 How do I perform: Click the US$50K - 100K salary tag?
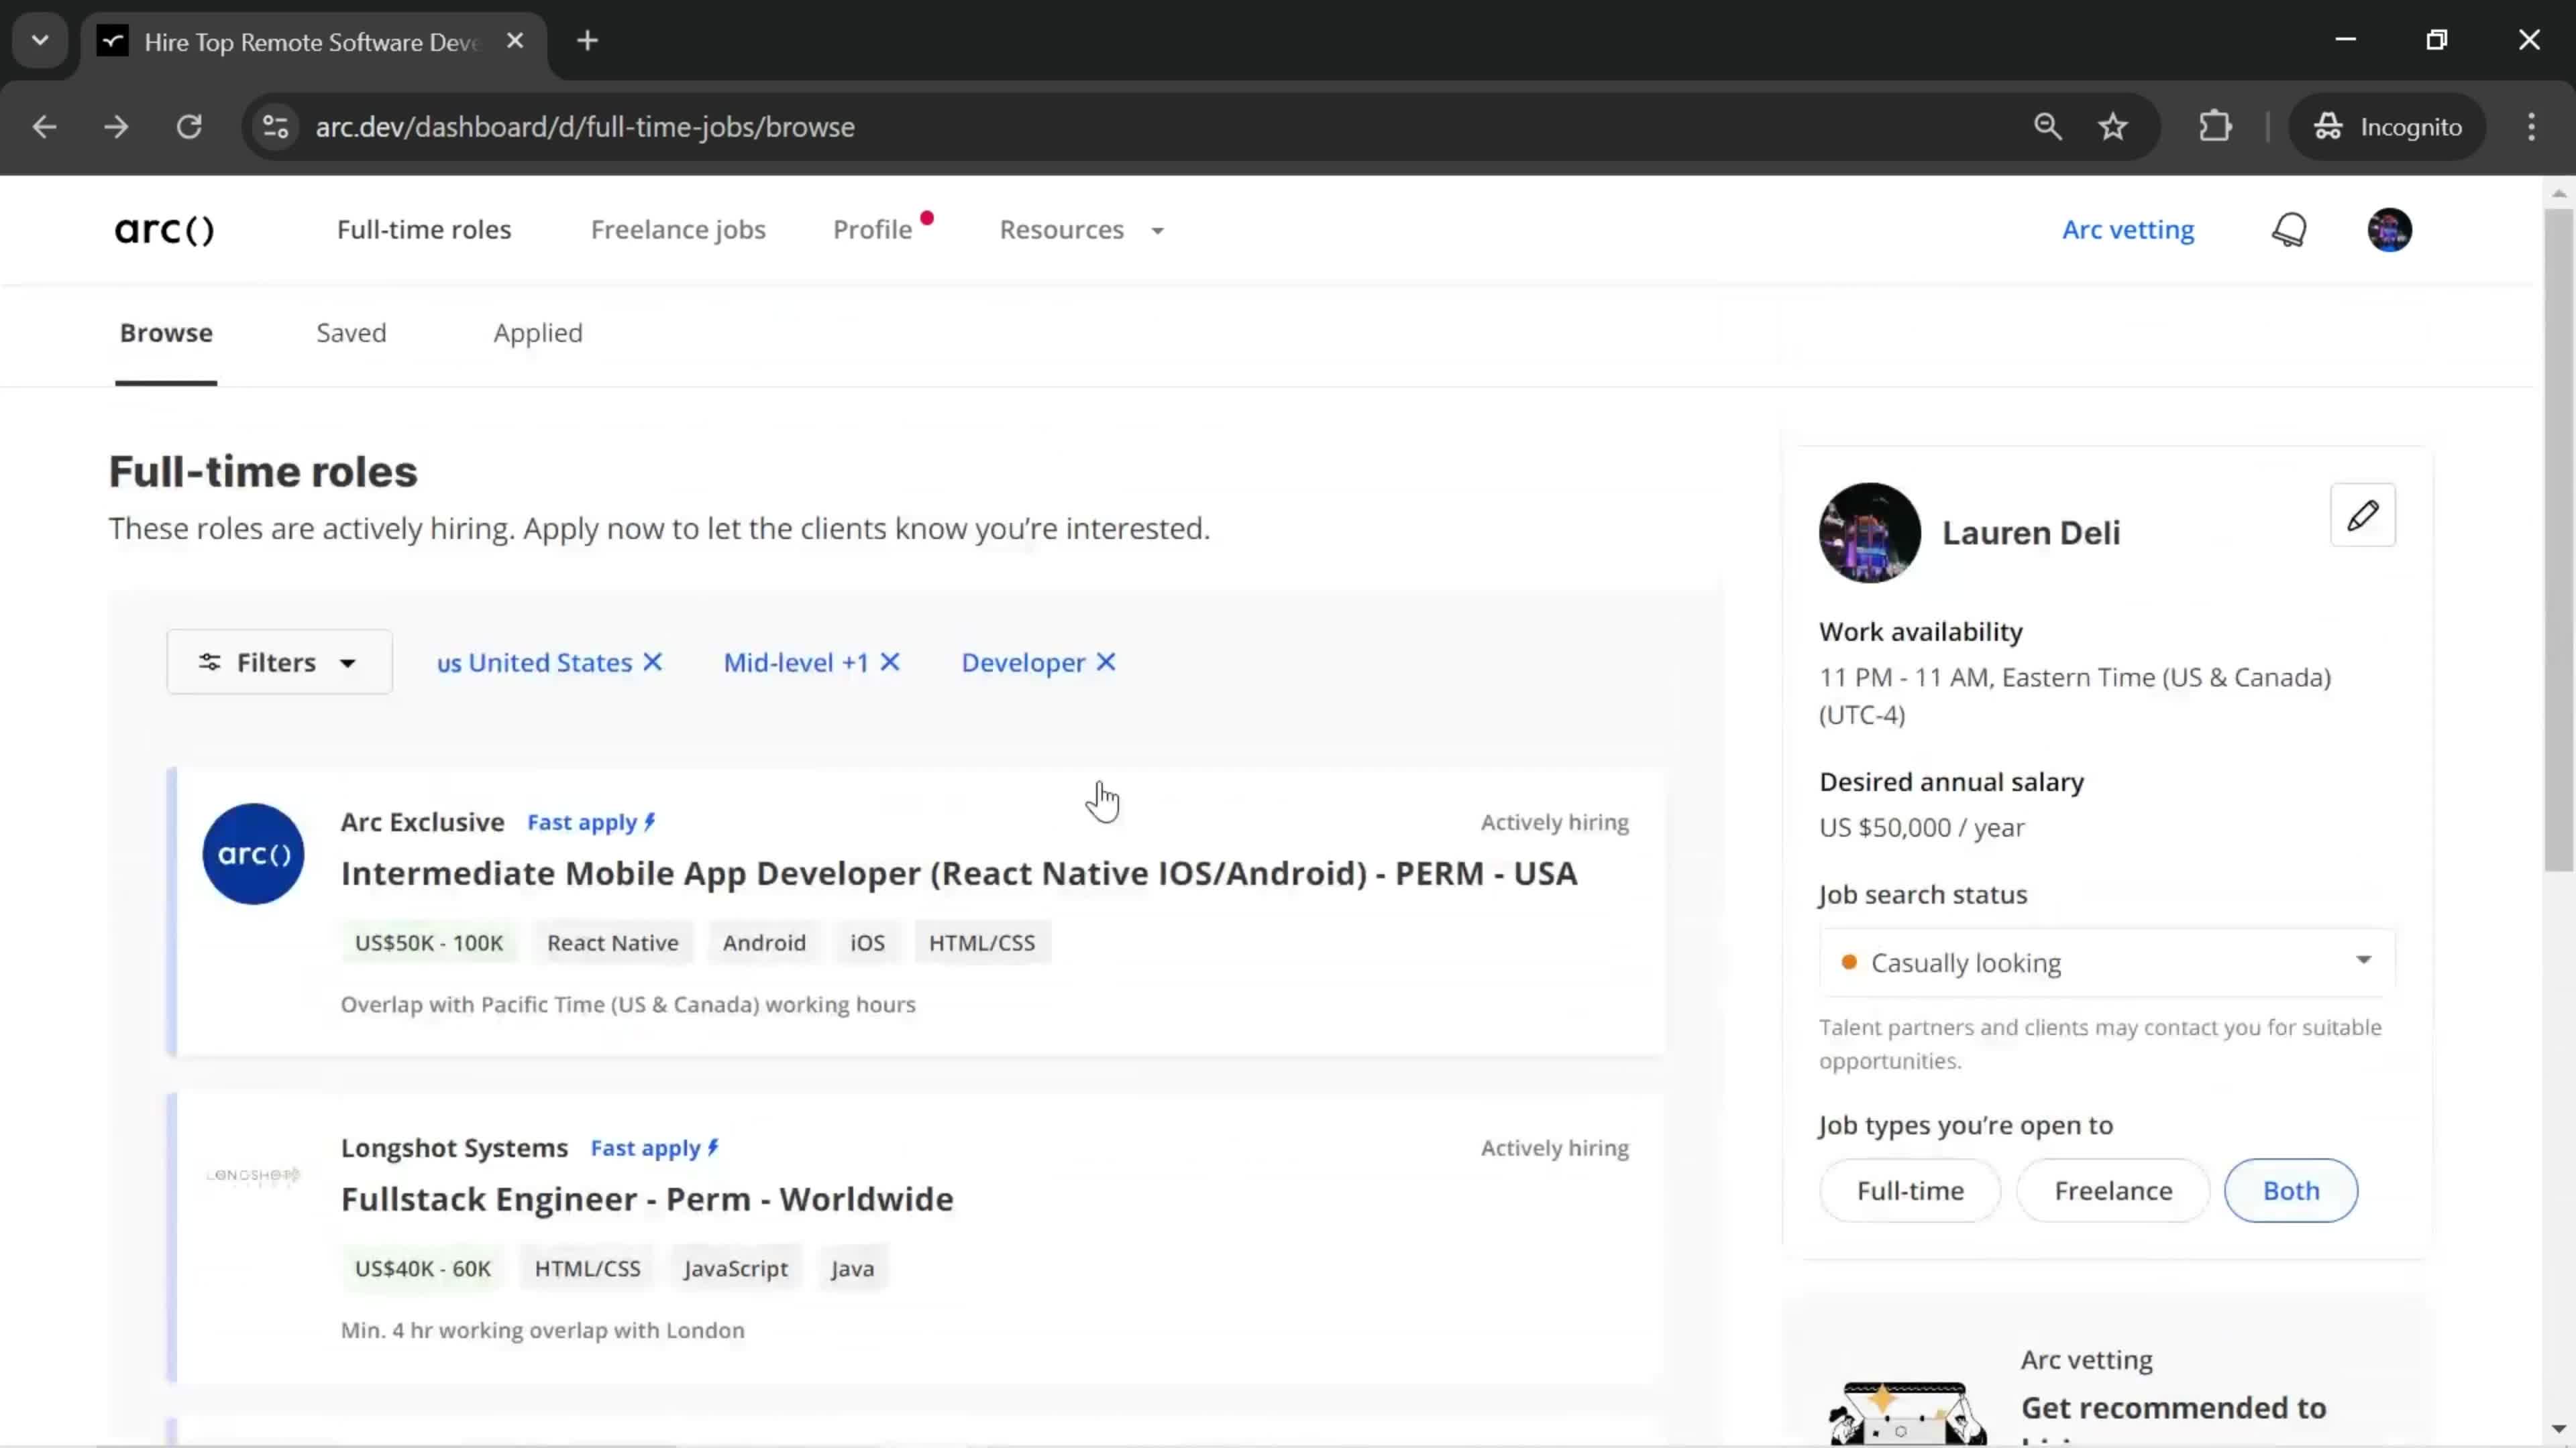(429, 943)
